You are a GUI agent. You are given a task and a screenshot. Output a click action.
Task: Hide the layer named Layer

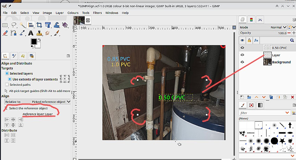(243, 55)
